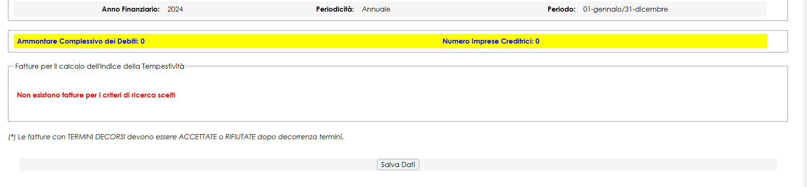807x187 pixels.
Task: Click the Periodicità label
Action: tap(335, 9)
